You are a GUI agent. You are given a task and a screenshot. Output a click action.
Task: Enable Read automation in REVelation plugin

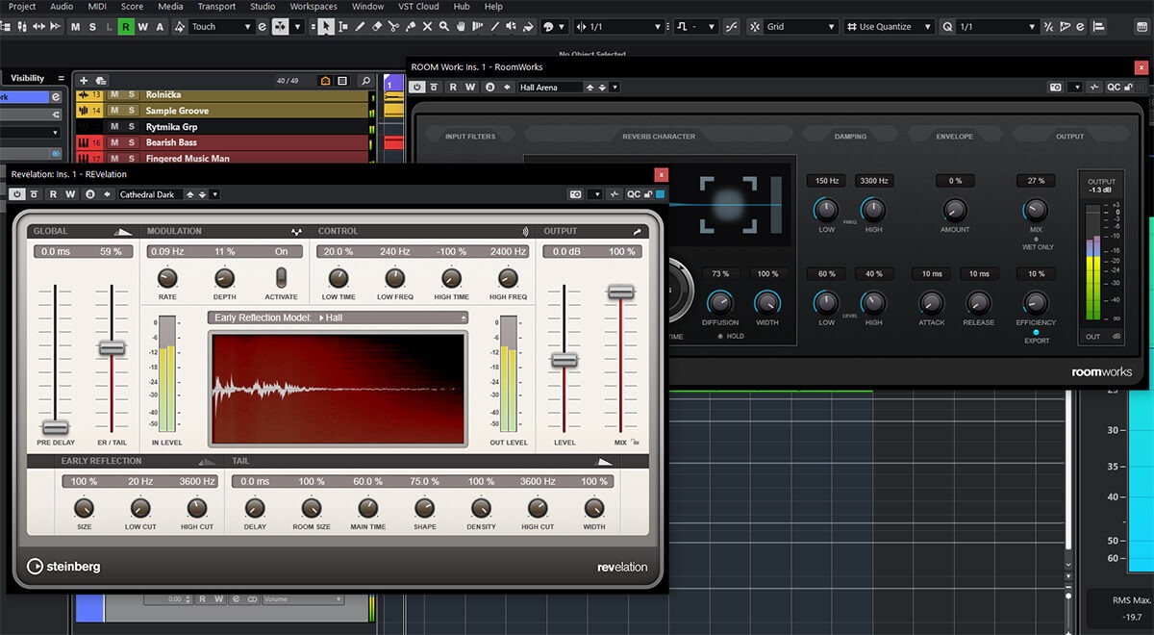coord(53,194)
